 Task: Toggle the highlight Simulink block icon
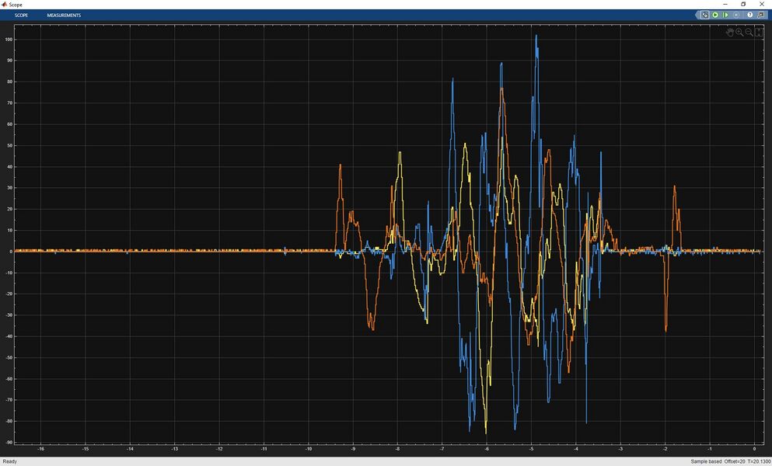705,16
